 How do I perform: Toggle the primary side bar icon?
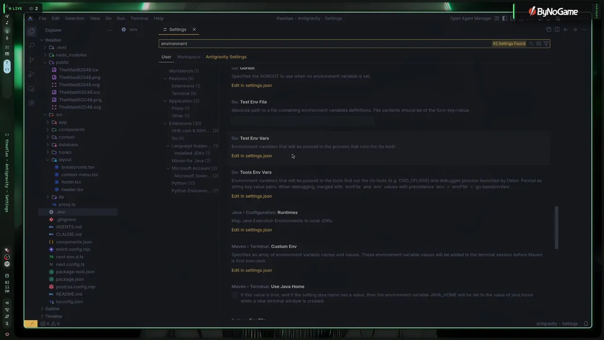tap(504, 18)
